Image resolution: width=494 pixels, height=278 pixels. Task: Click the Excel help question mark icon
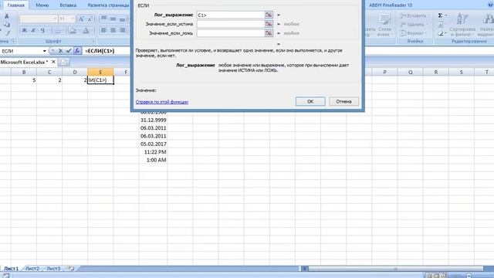[490, 5]
